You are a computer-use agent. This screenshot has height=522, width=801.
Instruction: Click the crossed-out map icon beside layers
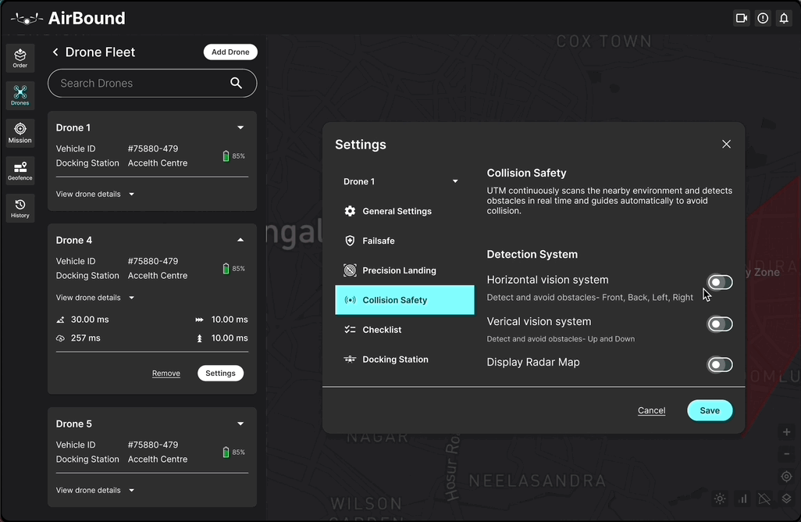(764, 499)
